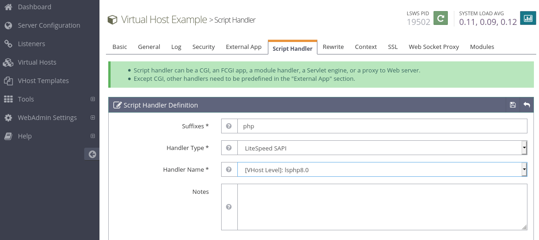Open the real-time stats chart icon
The image size is (539, 240).
point(527,18)
